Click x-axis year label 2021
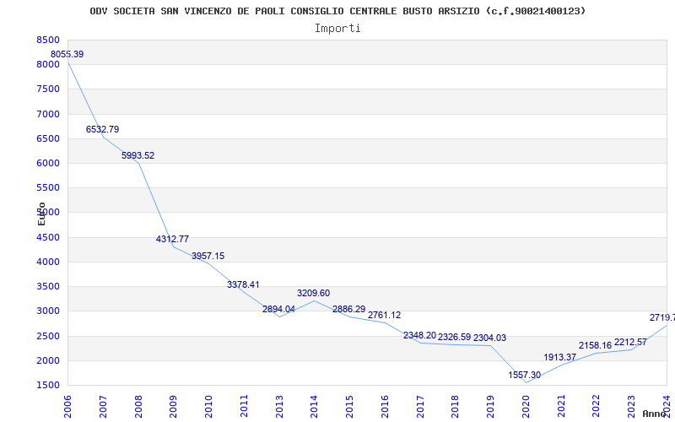Viewport: 675px width, 422px height. [561, 407]
